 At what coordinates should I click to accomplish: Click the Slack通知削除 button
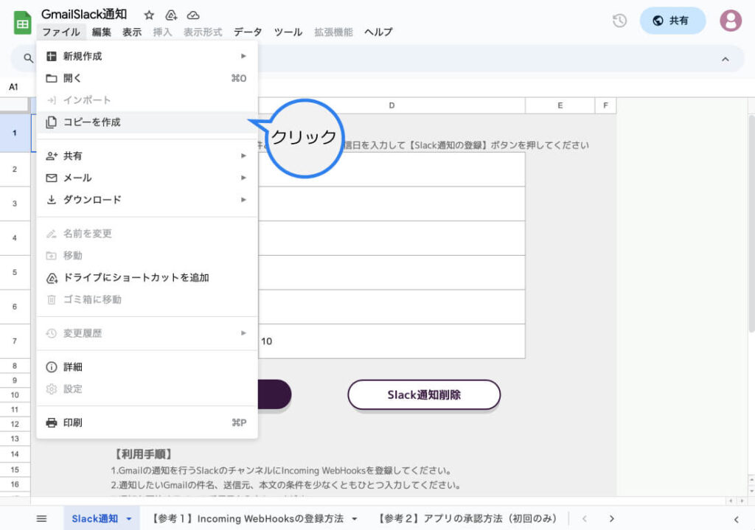(424, 394)
